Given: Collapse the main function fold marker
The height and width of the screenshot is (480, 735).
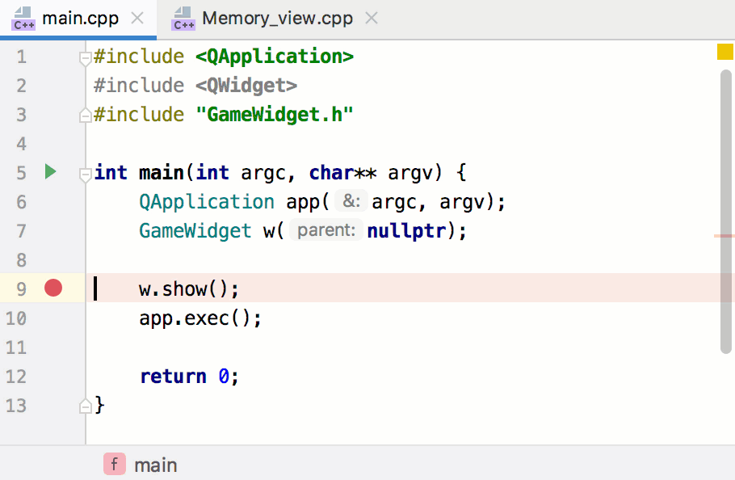Looking at the screenshot, I should tap(84, 173).
